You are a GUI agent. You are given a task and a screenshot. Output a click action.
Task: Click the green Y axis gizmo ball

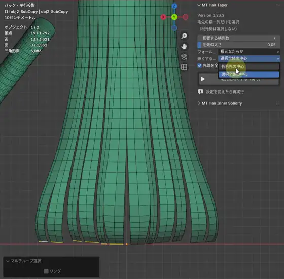click(x=174, y=17)
